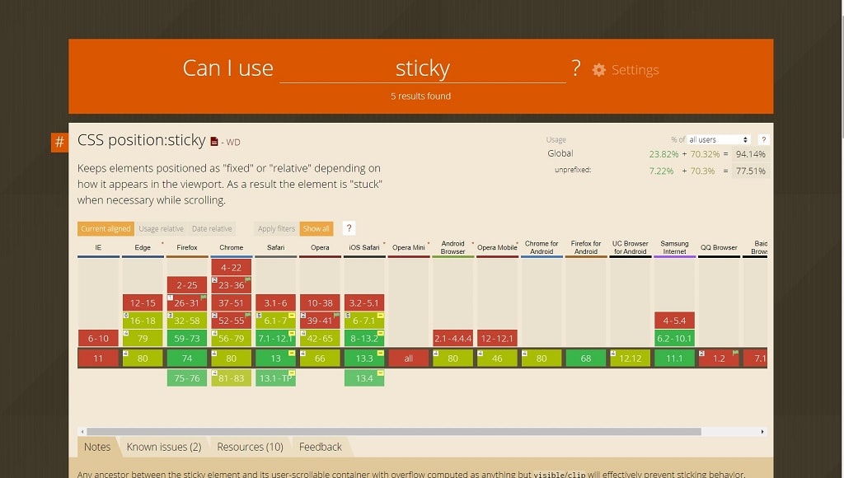844x478 pixels.
Task: Click the IE 11 current version cell
Action: [x=98, y=358]
